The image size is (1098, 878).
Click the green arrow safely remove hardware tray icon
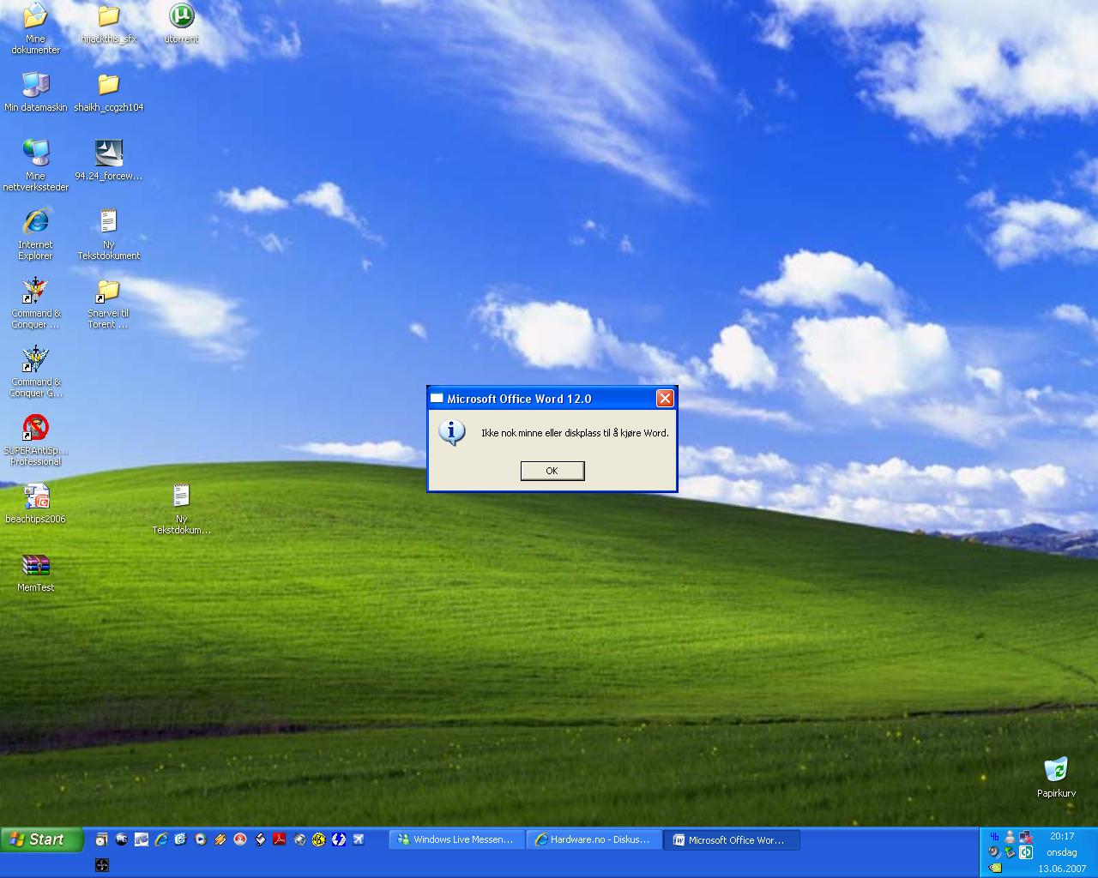[x=1010, y=852]
